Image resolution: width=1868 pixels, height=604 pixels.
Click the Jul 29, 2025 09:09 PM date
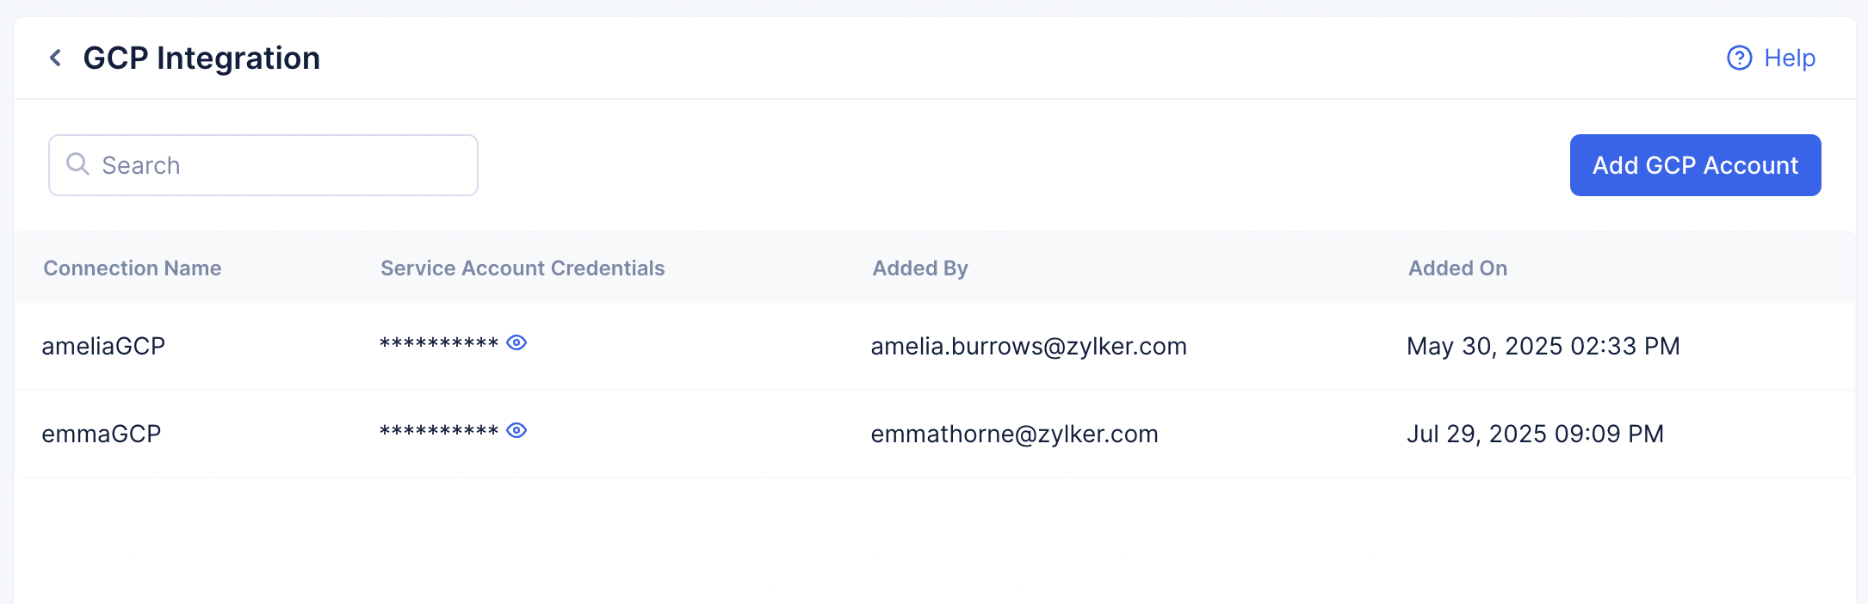click(1535, 434)
